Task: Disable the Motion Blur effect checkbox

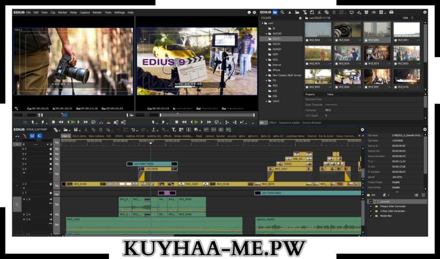Action: pos(371,216)
